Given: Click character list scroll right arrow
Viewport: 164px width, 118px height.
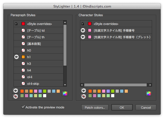Looking at the screenshot, I should (150, 85).
